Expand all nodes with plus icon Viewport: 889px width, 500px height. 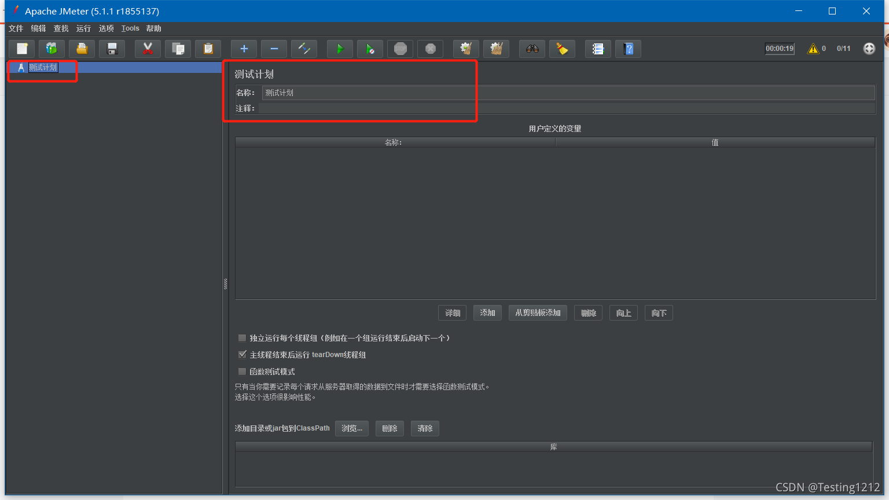[244, 49]
